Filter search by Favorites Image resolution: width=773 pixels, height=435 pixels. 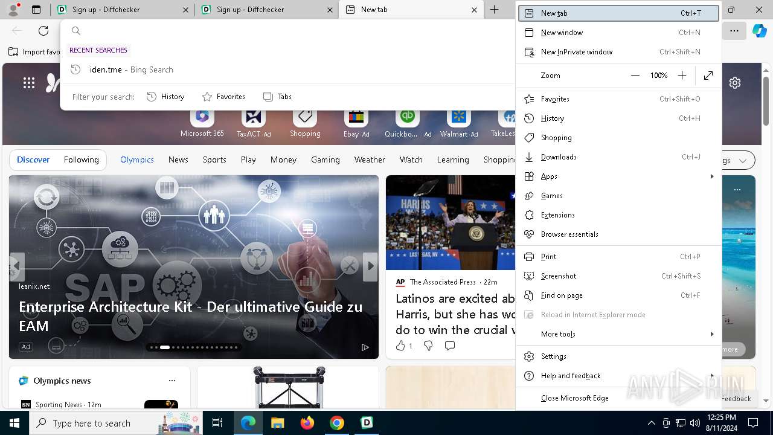(223, 97)
